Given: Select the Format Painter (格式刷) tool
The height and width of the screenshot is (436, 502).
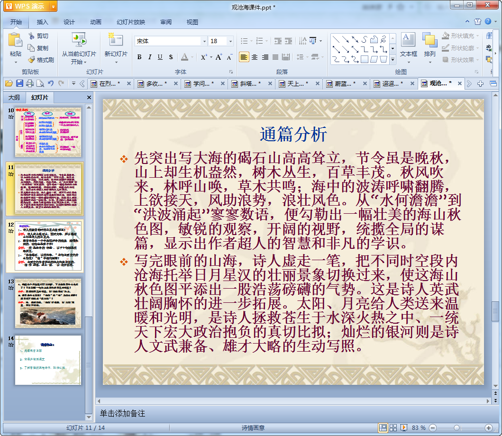Looking at the screenshot, I should click(41, 60).
